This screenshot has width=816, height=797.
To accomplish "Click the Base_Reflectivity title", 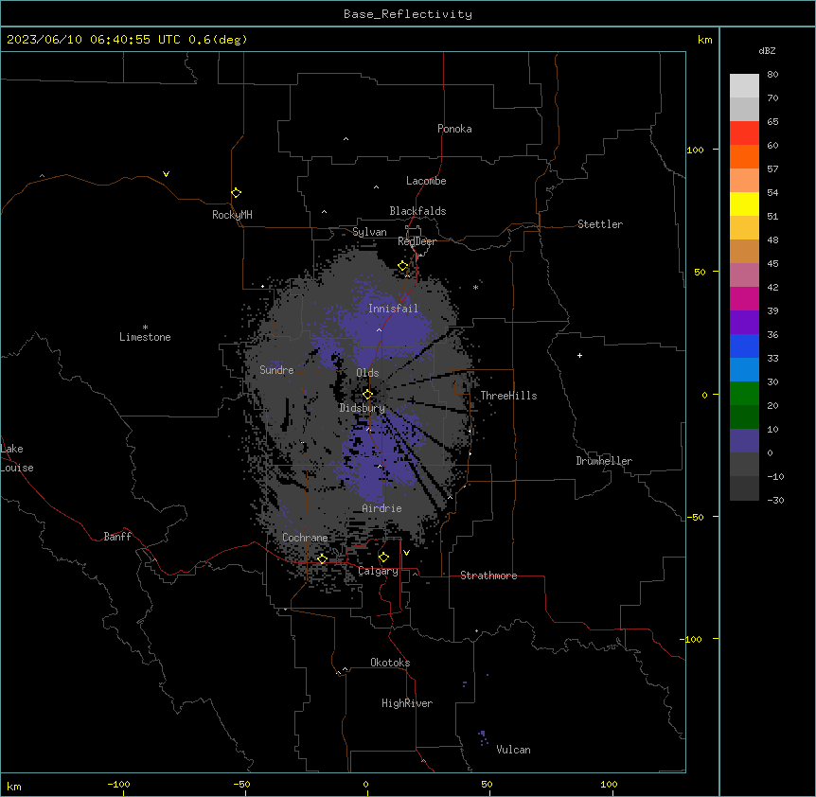I will [x=408, y=14].
